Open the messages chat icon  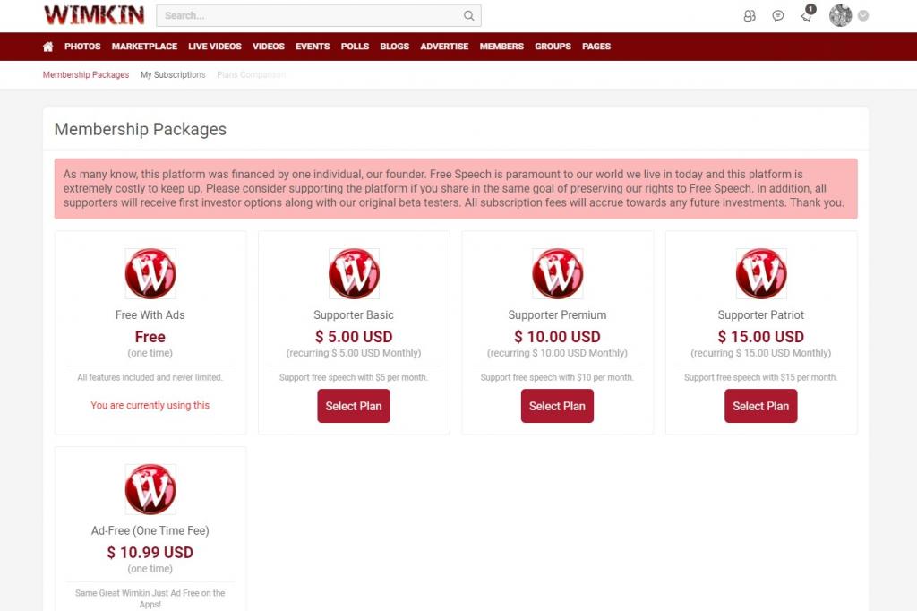pos(778,15)
